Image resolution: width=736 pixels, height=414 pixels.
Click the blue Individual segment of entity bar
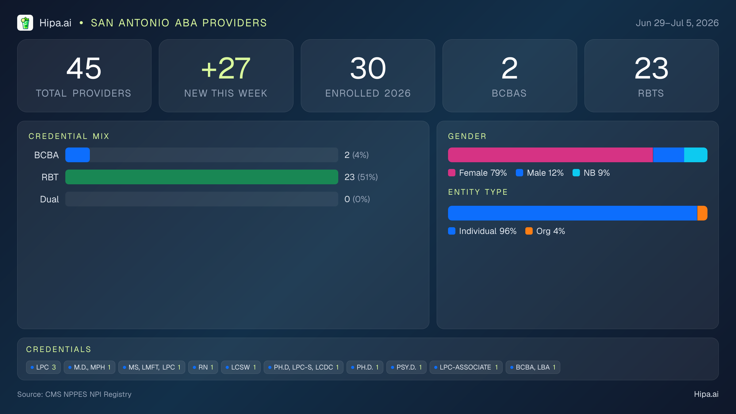573,213
